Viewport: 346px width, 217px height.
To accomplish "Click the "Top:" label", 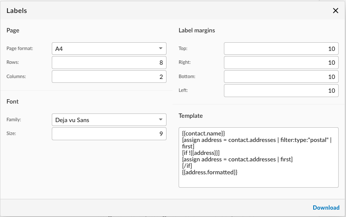I will tap(183, 48).
